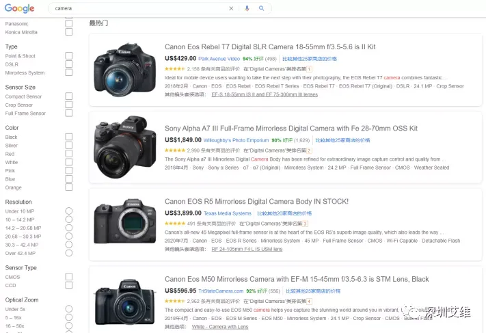
Task: Select 16 – 50x optical zoom
Action: point(69,326)
